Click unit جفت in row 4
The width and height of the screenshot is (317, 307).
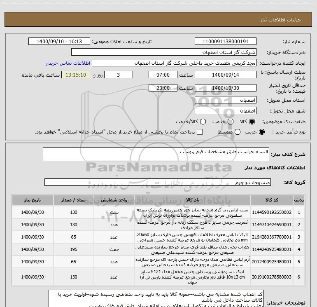pyautogui.click(x=114, y=249)
